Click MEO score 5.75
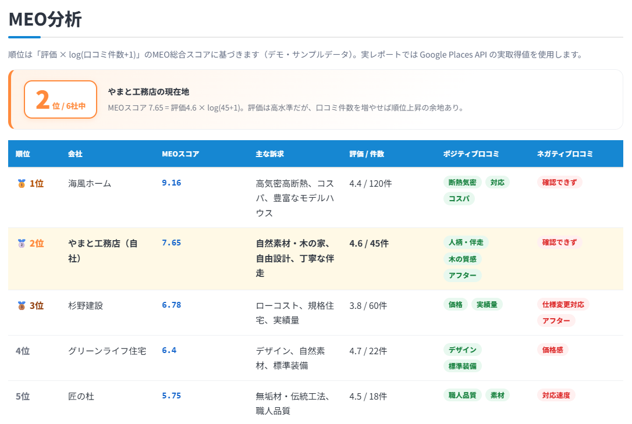Viewport: 632px width, 424px height. pyautogui.click(x=172, y=396)
